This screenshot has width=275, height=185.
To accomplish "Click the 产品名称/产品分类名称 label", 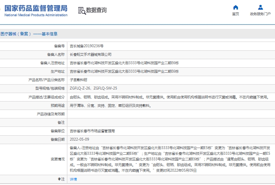I will point(47,80).
